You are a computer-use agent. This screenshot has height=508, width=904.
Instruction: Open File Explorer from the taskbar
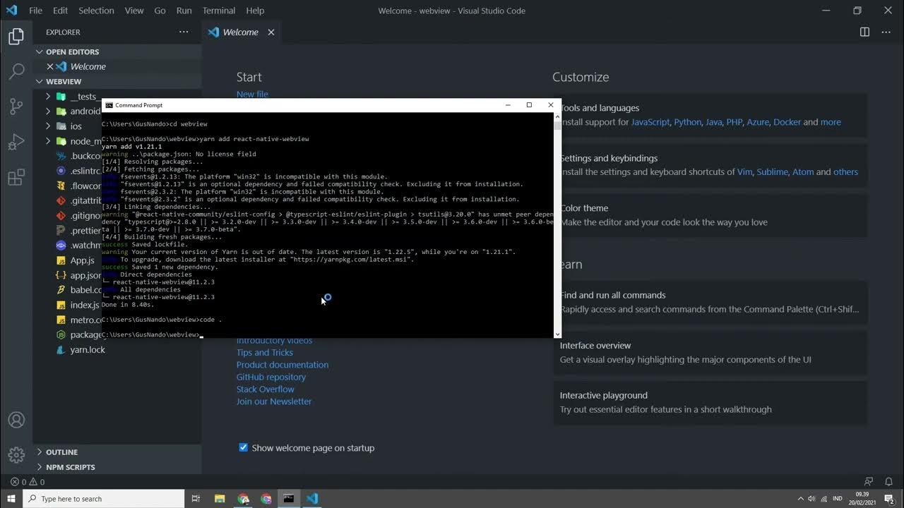point(220,499)
